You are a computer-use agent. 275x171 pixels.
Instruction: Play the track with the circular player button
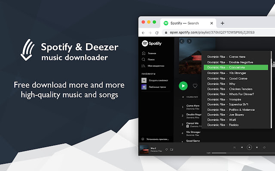click(249, 147)
